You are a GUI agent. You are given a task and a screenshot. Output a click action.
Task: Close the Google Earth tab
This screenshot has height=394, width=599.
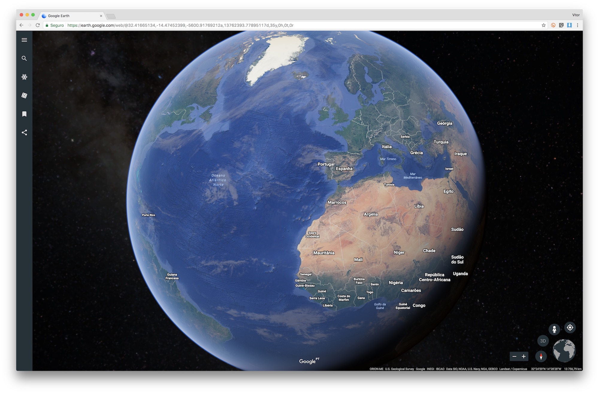pos(101,16)
